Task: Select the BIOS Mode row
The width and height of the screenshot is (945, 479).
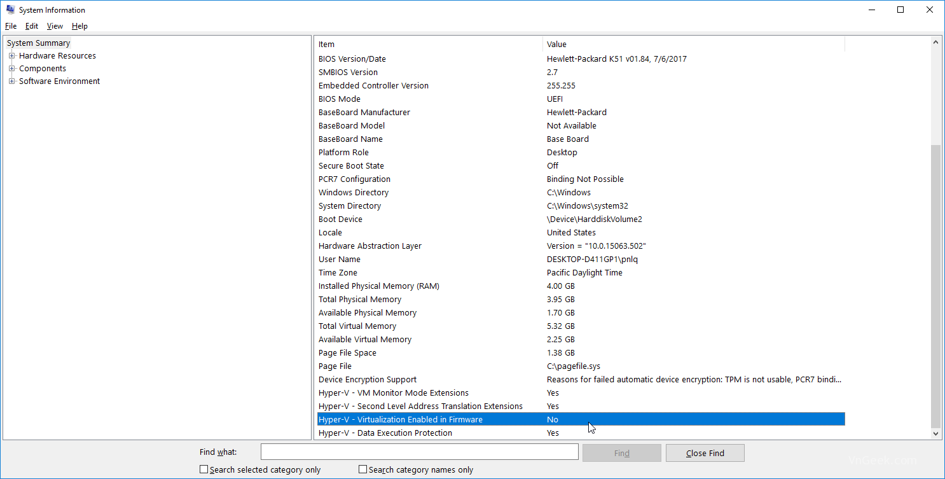Action: 581,99
